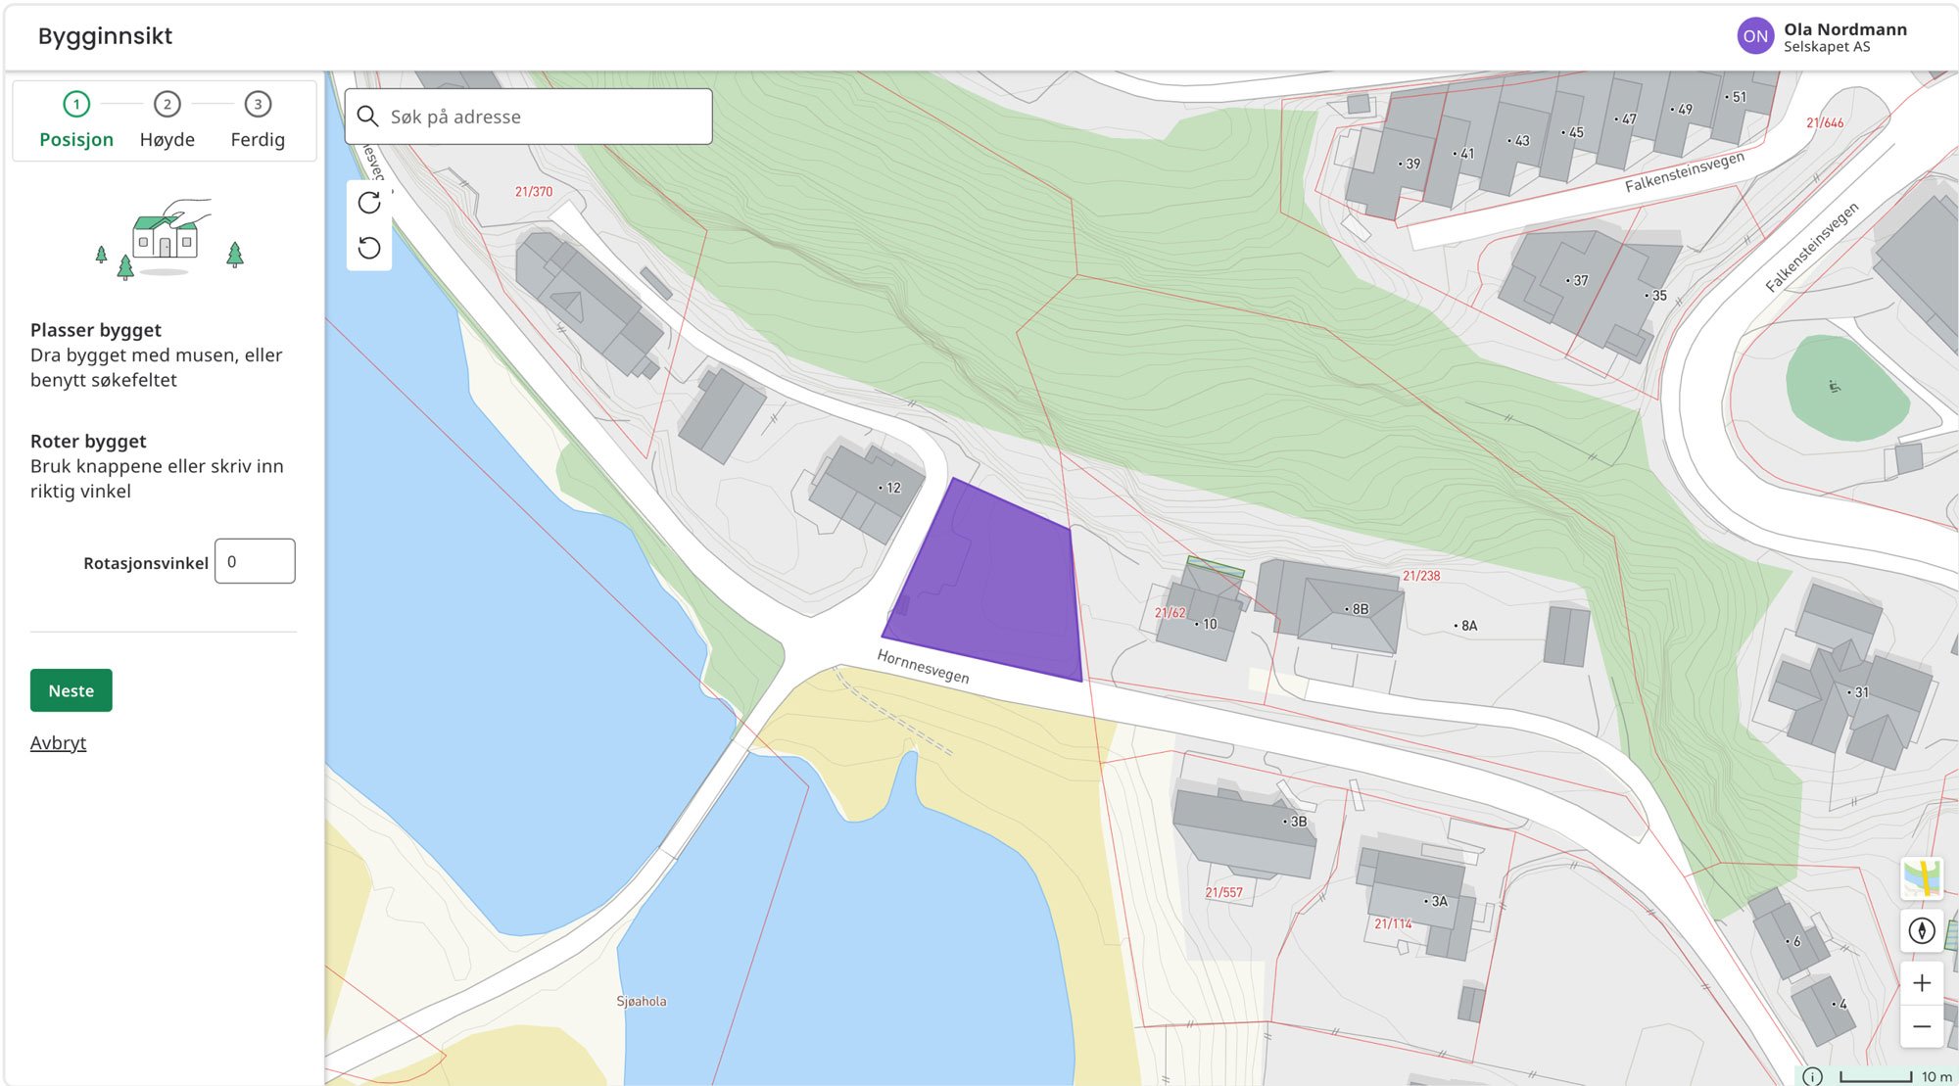1959x1086 pixels.
Task: Click inside the Rotasjonsvinkel field
Action: (254, 560)
